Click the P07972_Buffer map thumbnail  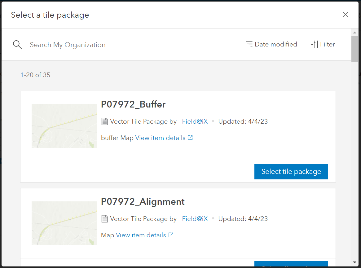[x=64, y=126]
